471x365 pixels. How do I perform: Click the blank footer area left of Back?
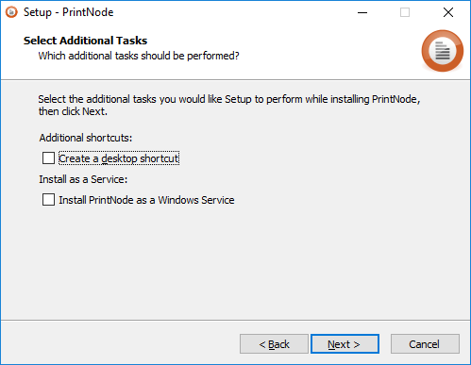pos(120,344)
